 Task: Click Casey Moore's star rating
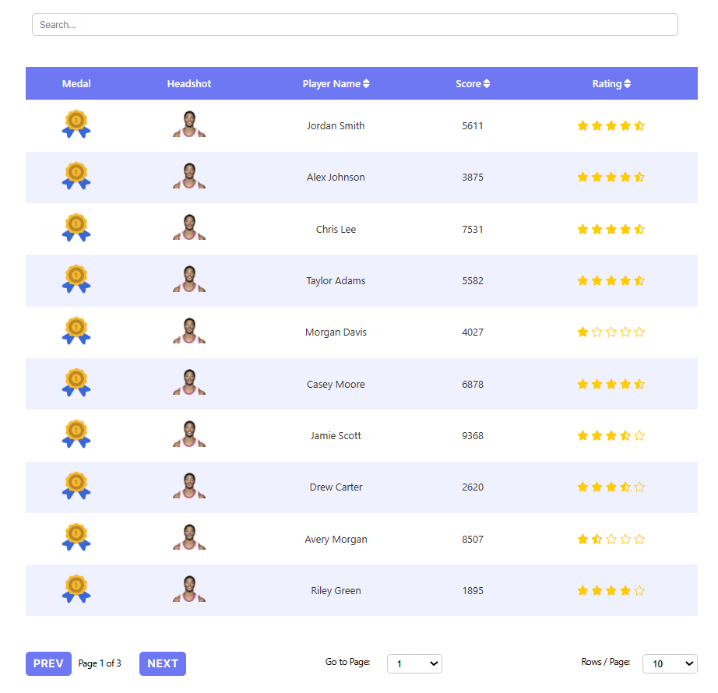click(611, 385)
